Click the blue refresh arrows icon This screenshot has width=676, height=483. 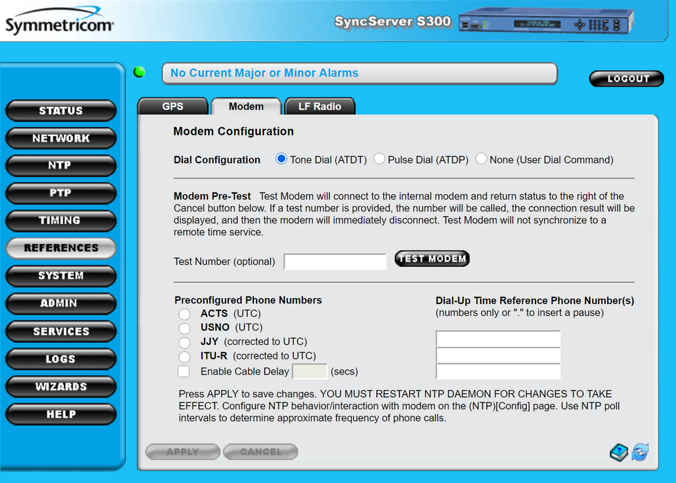(x=640, y=453)
